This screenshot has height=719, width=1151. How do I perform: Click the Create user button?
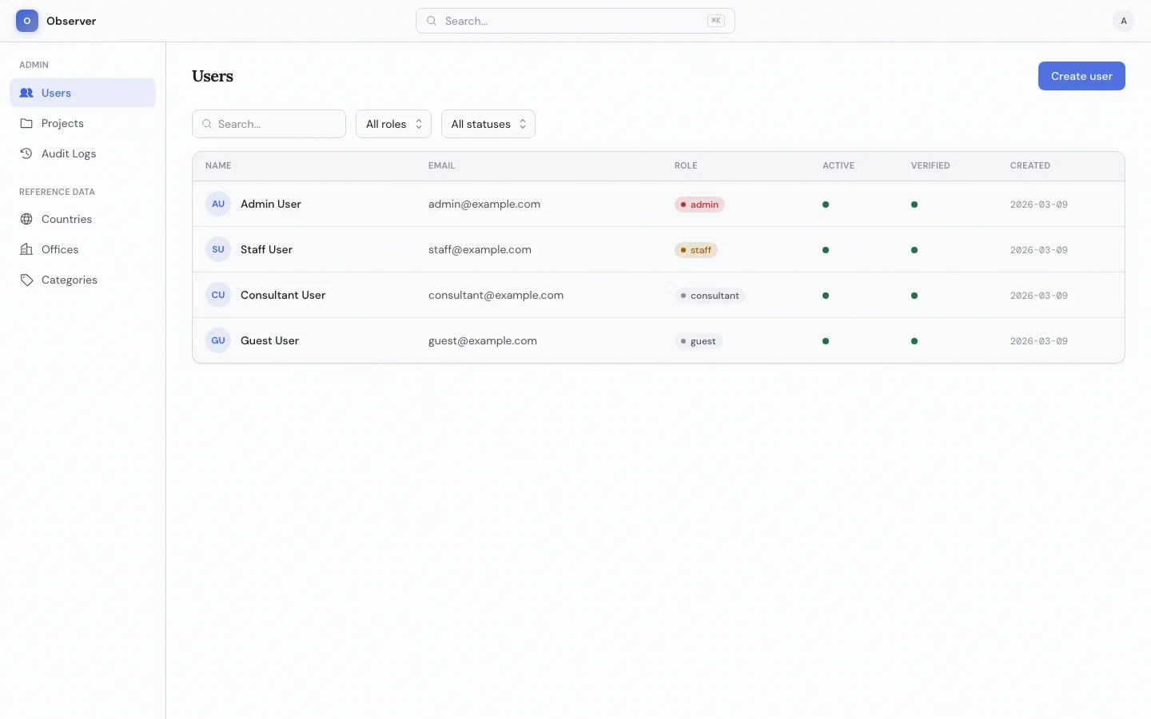click(1081, 76)
